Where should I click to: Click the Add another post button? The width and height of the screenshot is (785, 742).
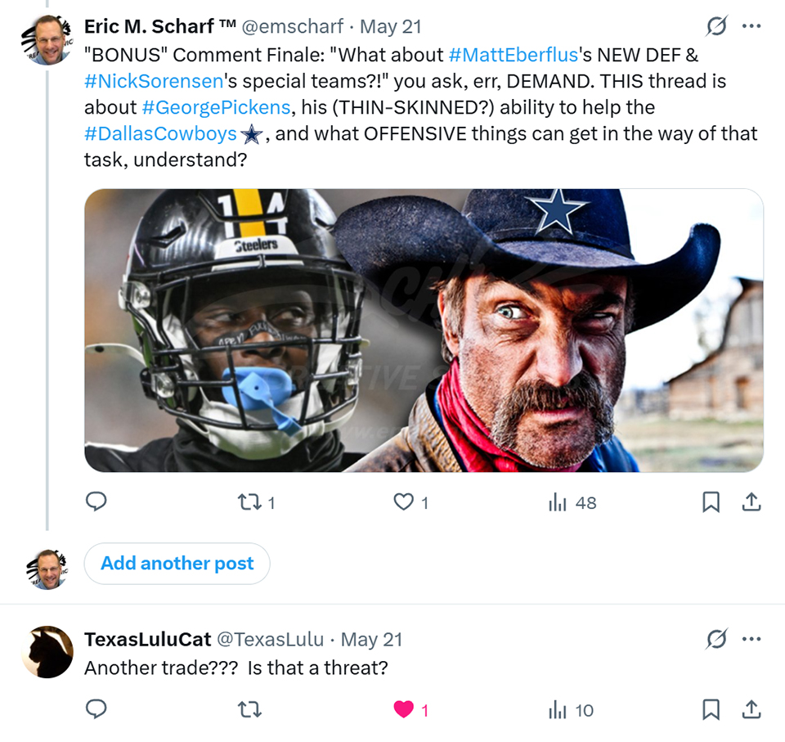tap(177, 564)
